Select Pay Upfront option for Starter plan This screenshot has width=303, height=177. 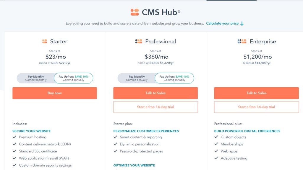tap(73, 78)
